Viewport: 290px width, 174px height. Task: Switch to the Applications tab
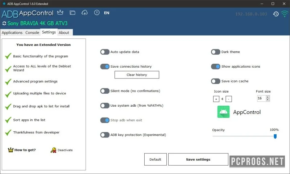coord(12,33)
